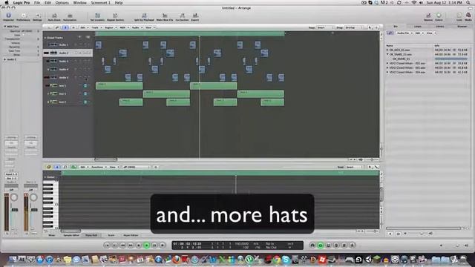Viewport: 475px width, 267px height.
Task: Click the Colors toolbar icon
Action: [439, 16]
